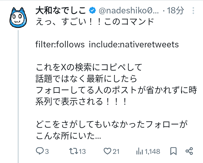This screenshot has height=163, width=203.
Task: Click the reply count number 3
Action: 47,151
